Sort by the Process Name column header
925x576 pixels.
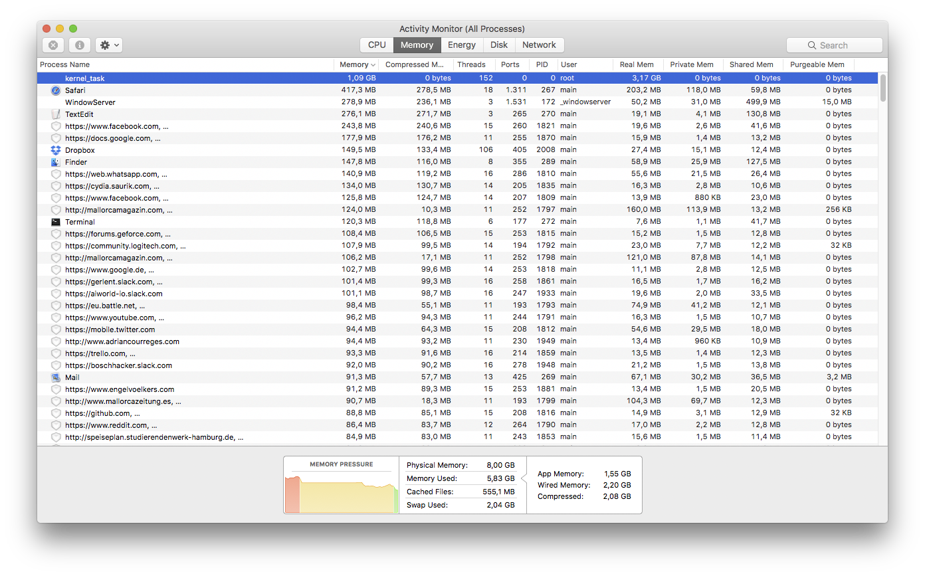[x=185, y=64]
